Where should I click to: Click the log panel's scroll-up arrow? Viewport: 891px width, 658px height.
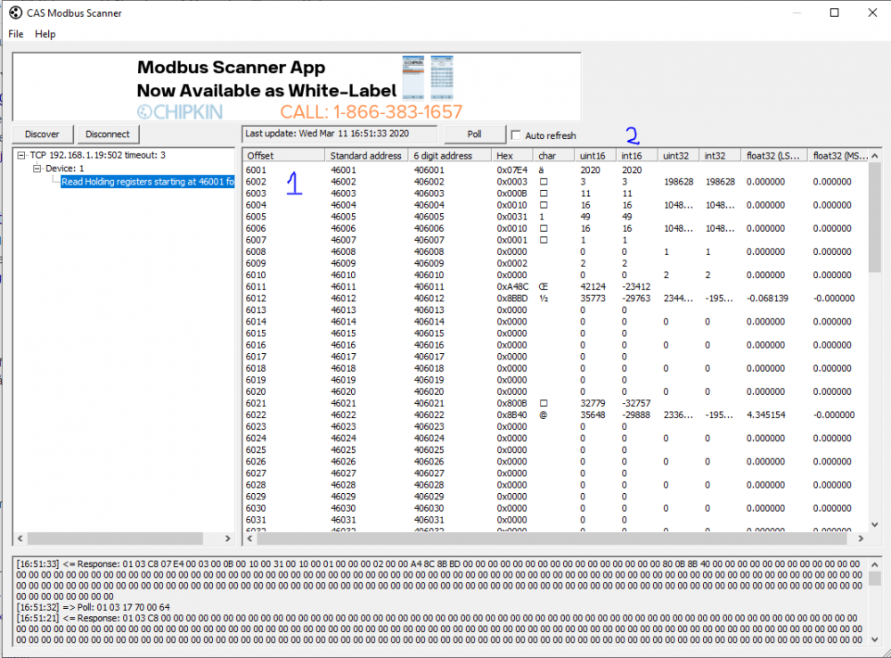(874, 563)
